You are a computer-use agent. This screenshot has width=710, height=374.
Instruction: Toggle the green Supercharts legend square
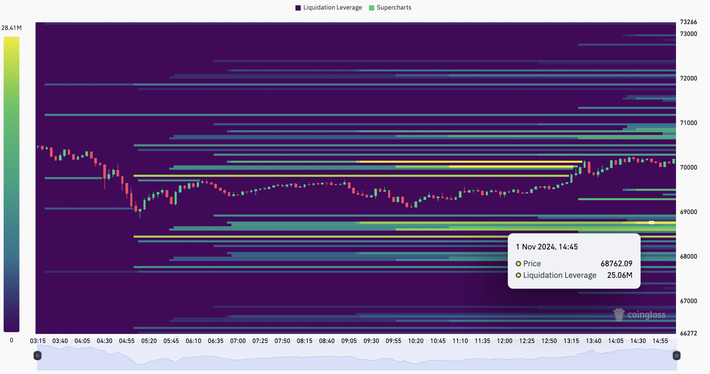[372, 8]
